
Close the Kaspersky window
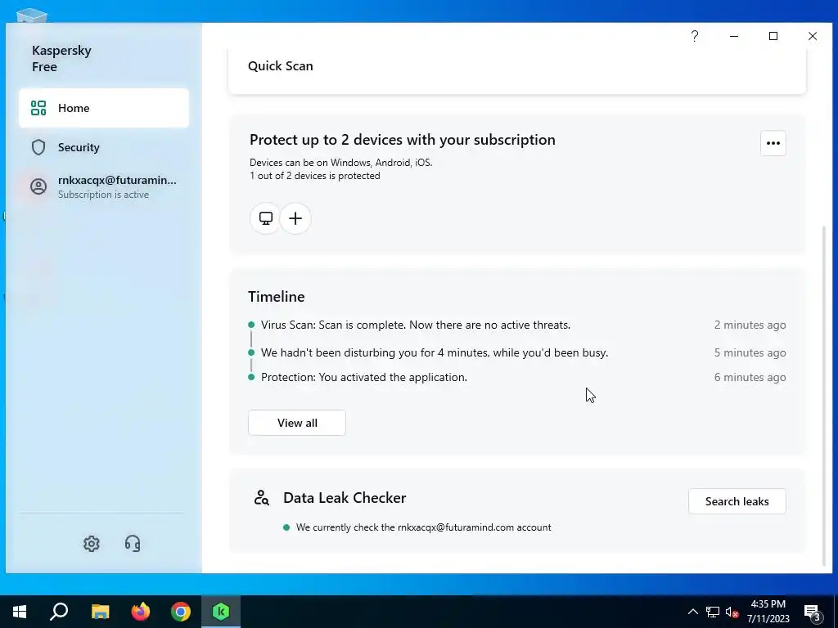click(x=813, y=36)
